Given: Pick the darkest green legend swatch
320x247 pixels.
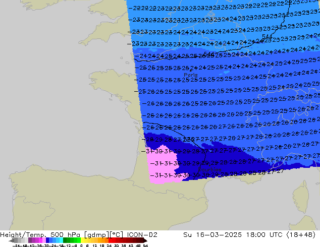Looking at the screenshot, I should coord(65,240).
